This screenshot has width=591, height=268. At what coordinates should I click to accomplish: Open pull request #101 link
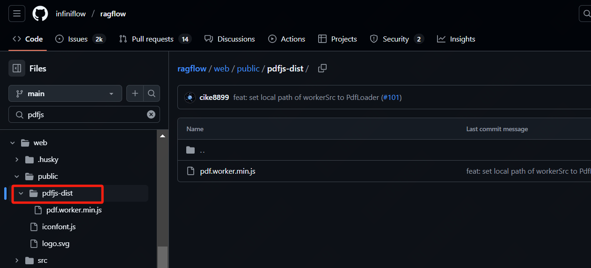[x=392, y=98]
